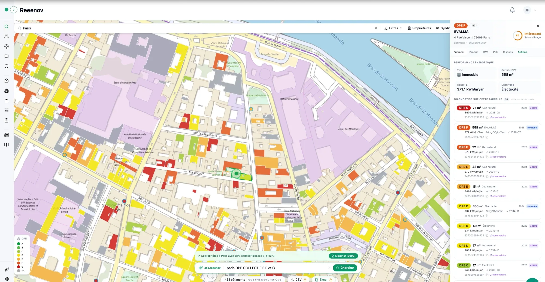Open observatoire link for 15 m² diagnostic
This screenshot has height=282, width=545.
[498, 196]
